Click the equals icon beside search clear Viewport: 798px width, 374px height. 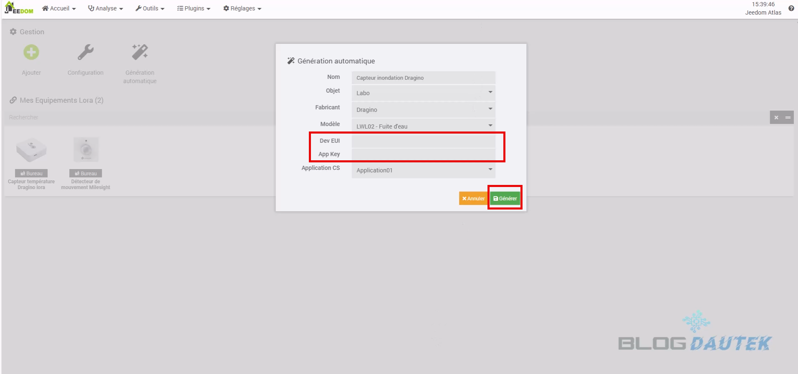click(788, 118)
